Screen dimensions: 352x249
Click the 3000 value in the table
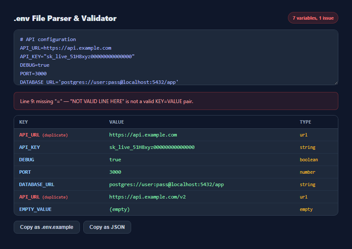pos(115,172)
